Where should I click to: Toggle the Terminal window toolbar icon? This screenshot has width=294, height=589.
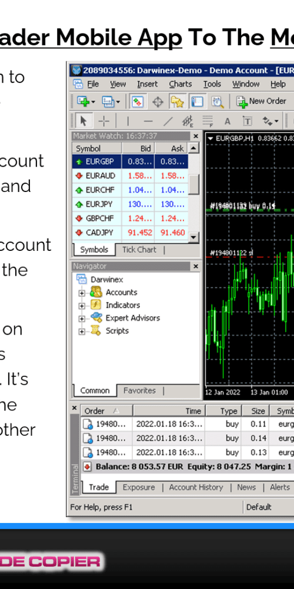pos(197,101)
